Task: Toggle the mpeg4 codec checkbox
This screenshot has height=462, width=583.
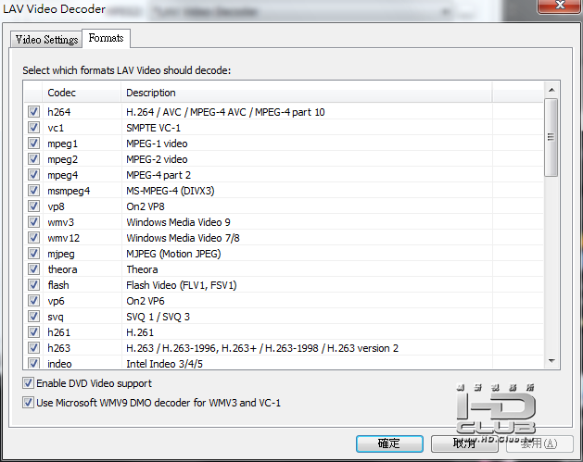Action: tap(34, 175)
